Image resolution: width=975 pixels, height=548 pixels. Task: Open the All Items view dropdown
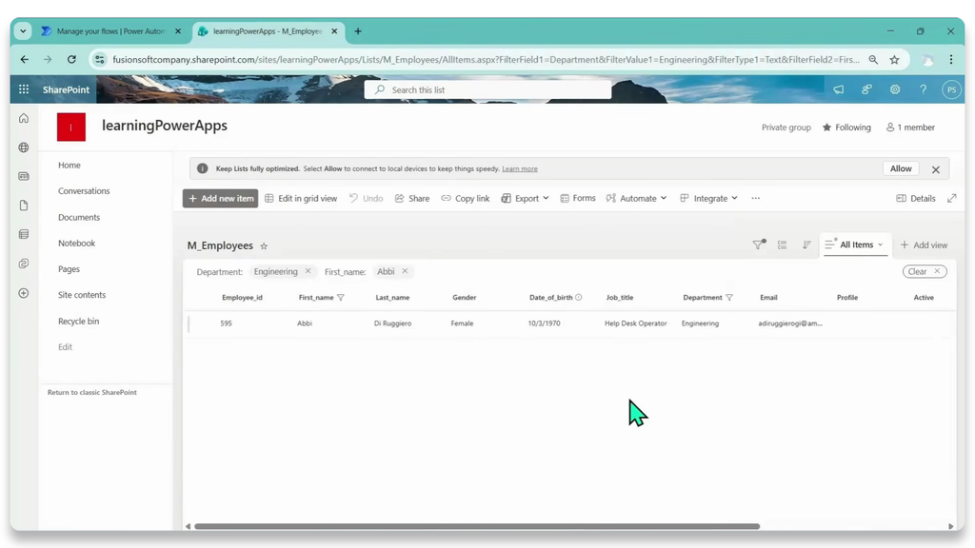pos(855,245)
